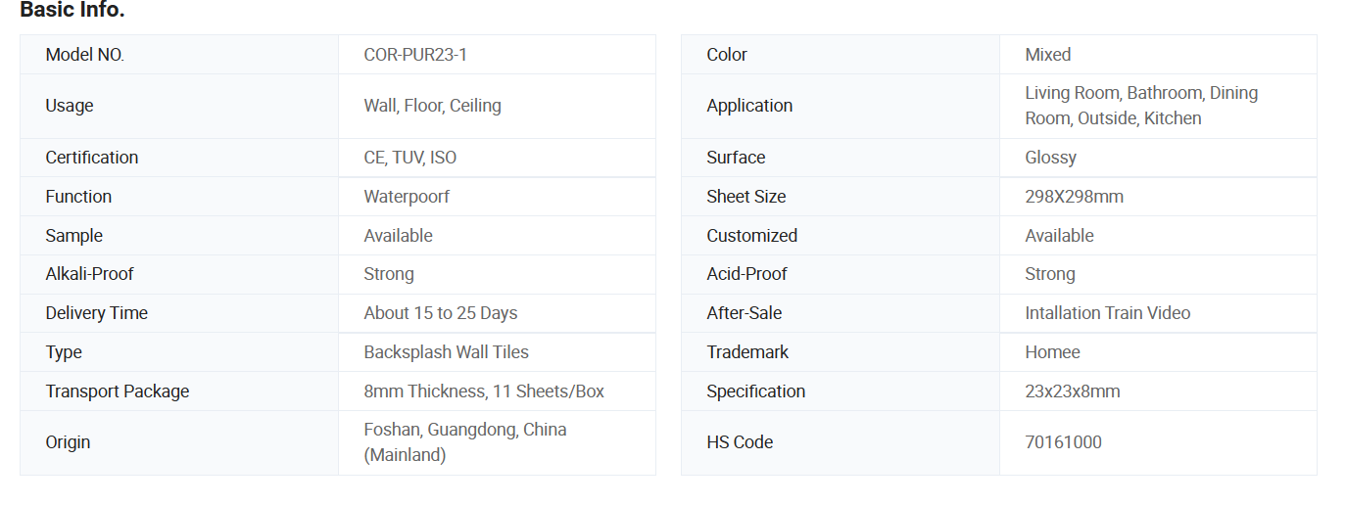Click the Surface value Glossy

[1050, 158]
